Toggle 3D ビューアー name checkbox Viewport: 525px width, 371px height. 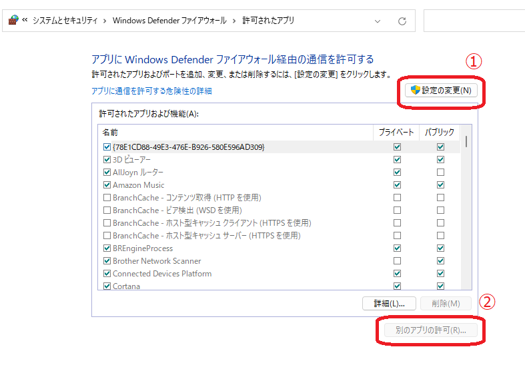107,160
